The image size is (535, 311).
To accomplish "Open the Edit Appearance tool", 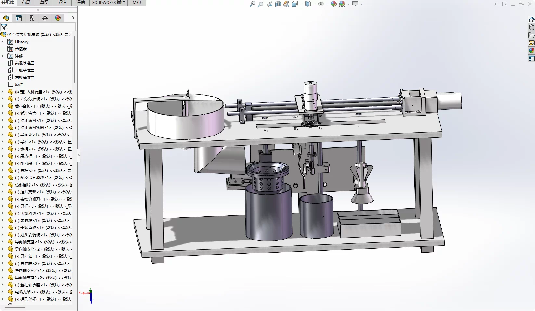I will (x=334, y=4).
